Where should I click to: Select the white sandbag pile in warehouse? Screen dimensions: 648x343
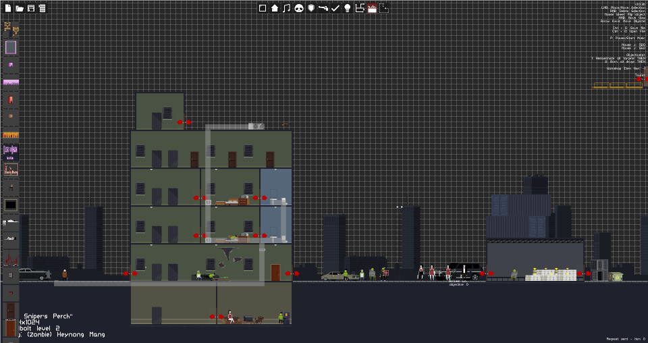click(551, 275)
